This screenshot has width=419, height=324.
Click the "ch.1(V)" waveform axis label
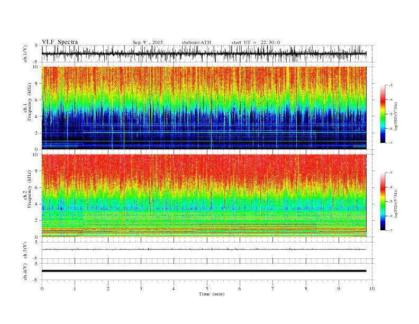tap(25, 53)
